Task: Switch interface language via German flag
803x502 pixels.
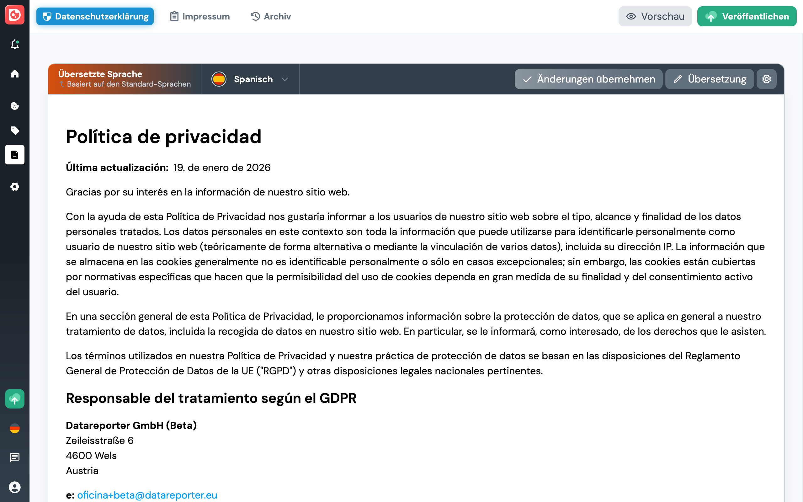Action: click(15, 428)
